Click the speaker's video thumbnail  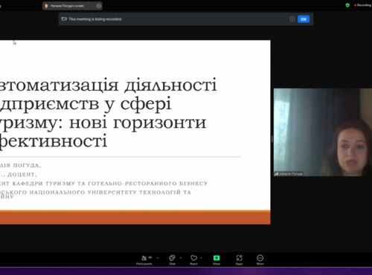coord(323,132)
